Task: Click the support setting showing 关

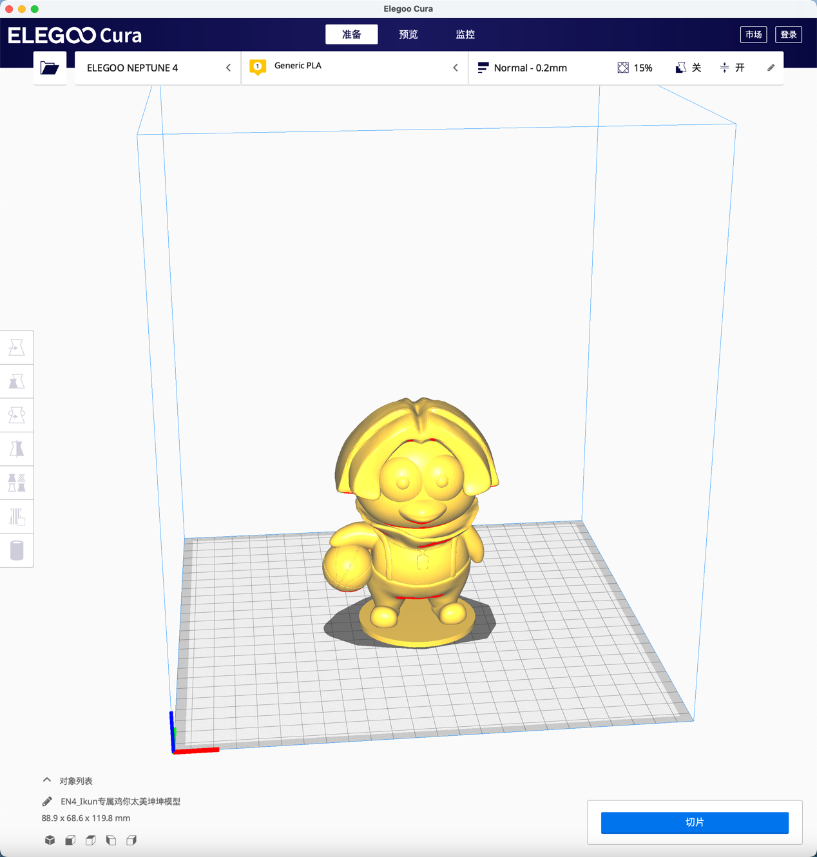Action: click(x=688, y=68)
